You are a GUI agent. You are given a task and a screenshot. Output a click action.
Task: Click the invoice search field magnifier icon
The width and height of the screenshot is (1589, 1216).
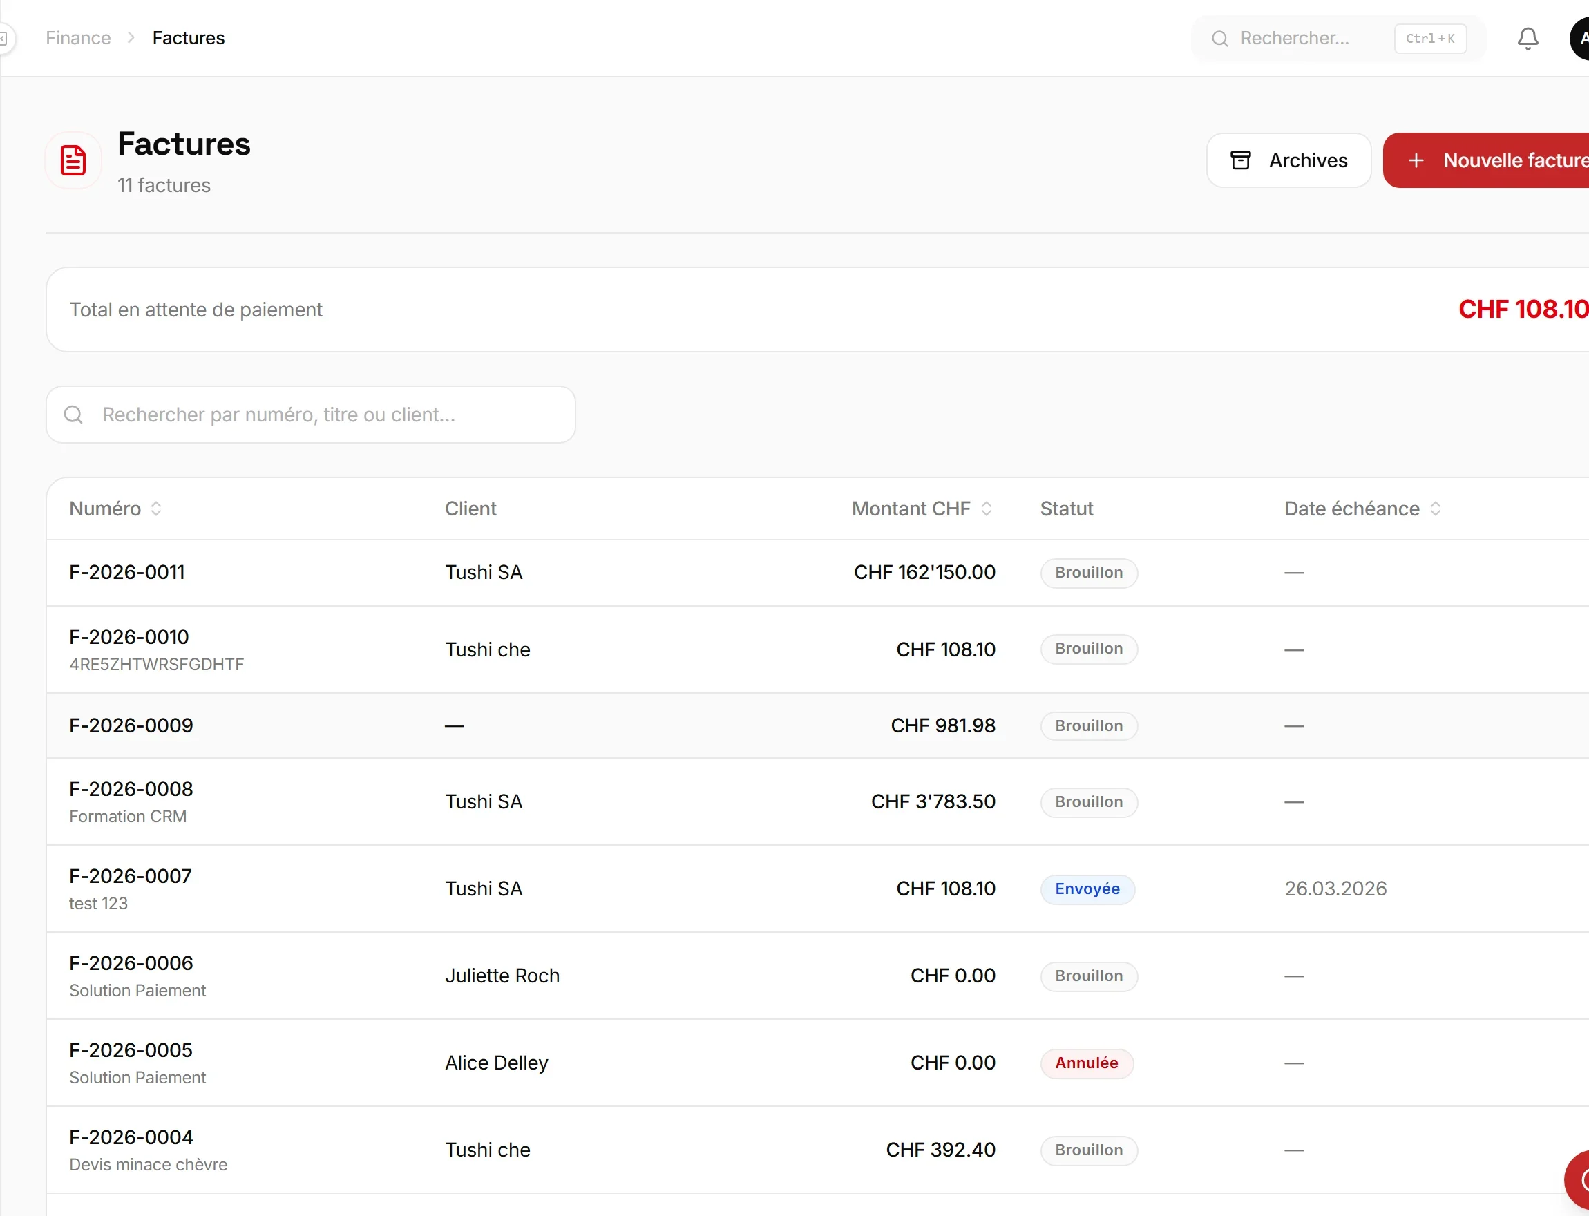(x=73, y=415)
